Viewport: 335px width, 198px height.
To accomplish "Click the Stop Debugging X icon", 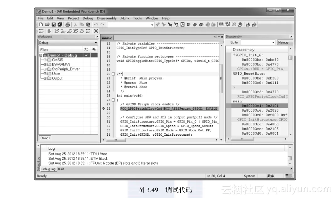I will click(96, 31).
